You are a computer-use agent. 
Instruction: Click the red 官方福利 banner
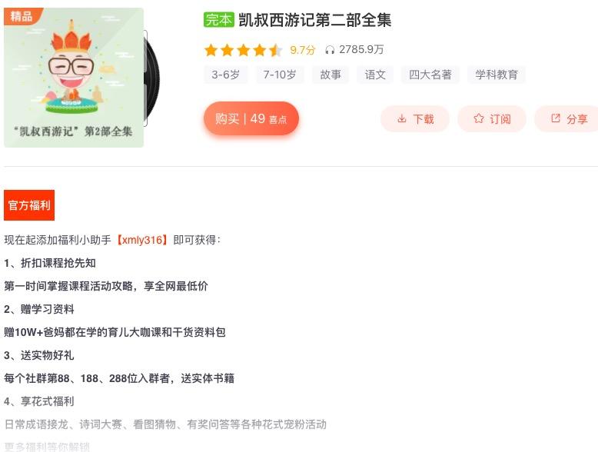click(x=29, y=205)
